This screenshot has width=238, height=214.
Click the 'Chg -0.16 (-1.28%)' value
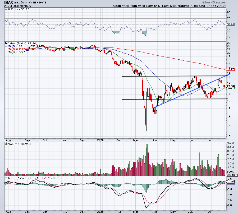(211, 6)
